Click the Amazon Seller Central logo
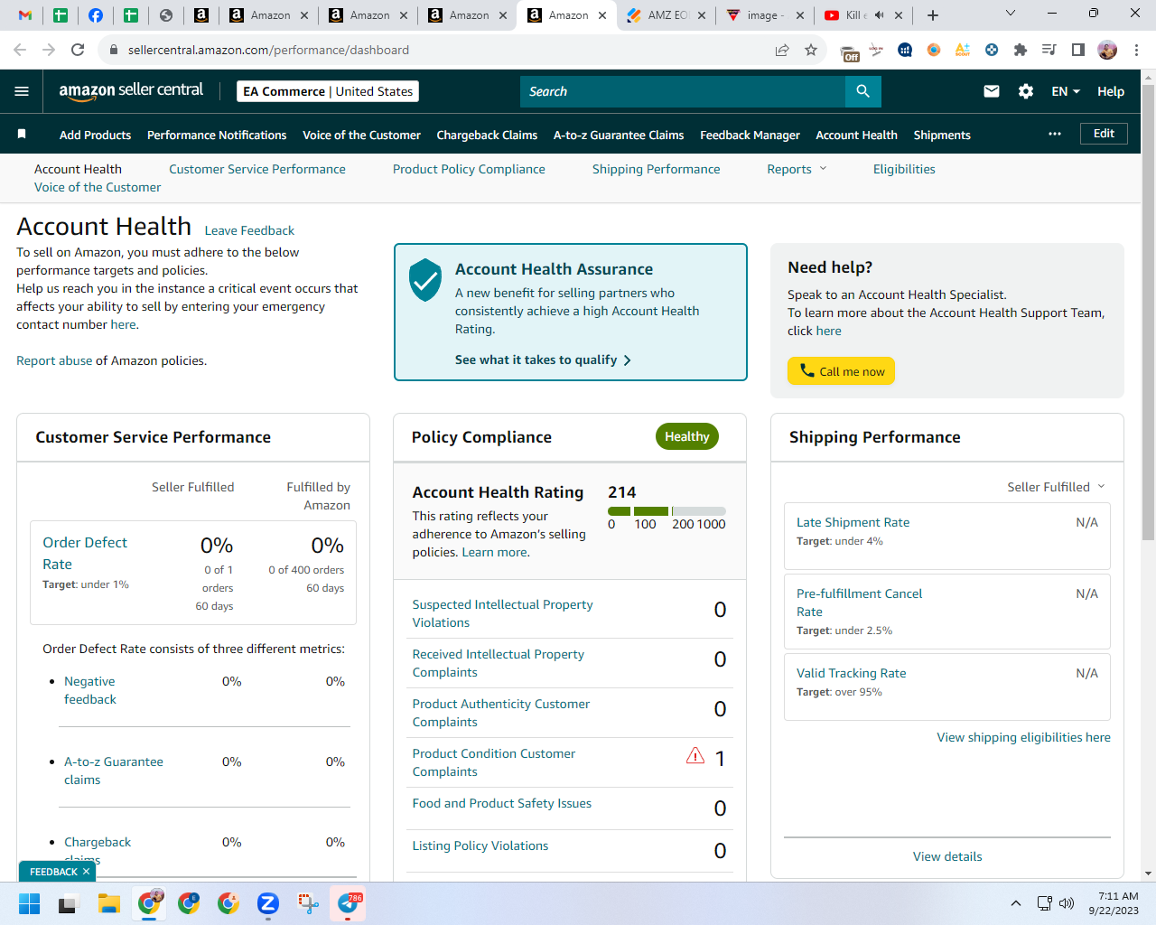The height and width of the screenshot is (925, 1156). (x=131, y=90)
